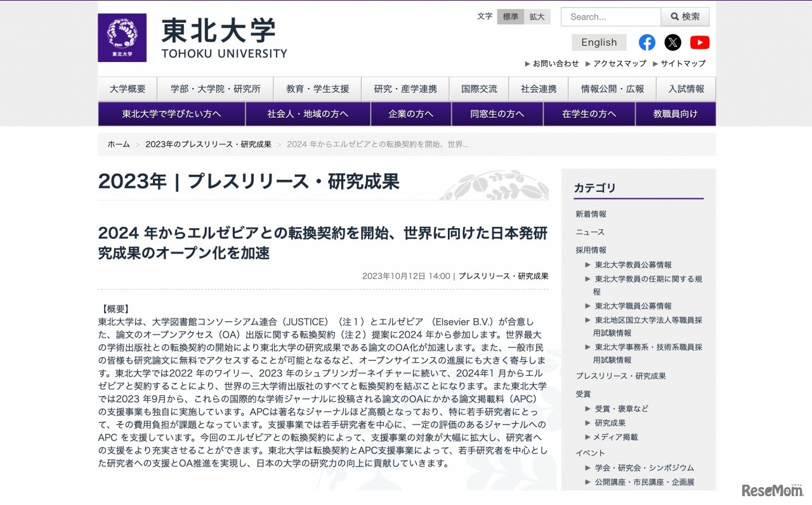
Task: Click the Tohoku University emblem logo
Action: tap(122, 37)
